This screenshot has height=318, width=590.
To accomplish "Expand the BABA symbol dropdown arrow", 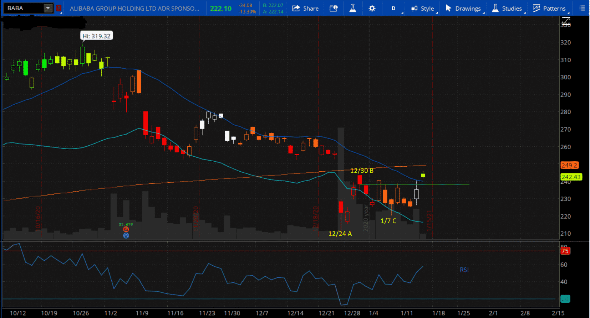I will [48, 8].
